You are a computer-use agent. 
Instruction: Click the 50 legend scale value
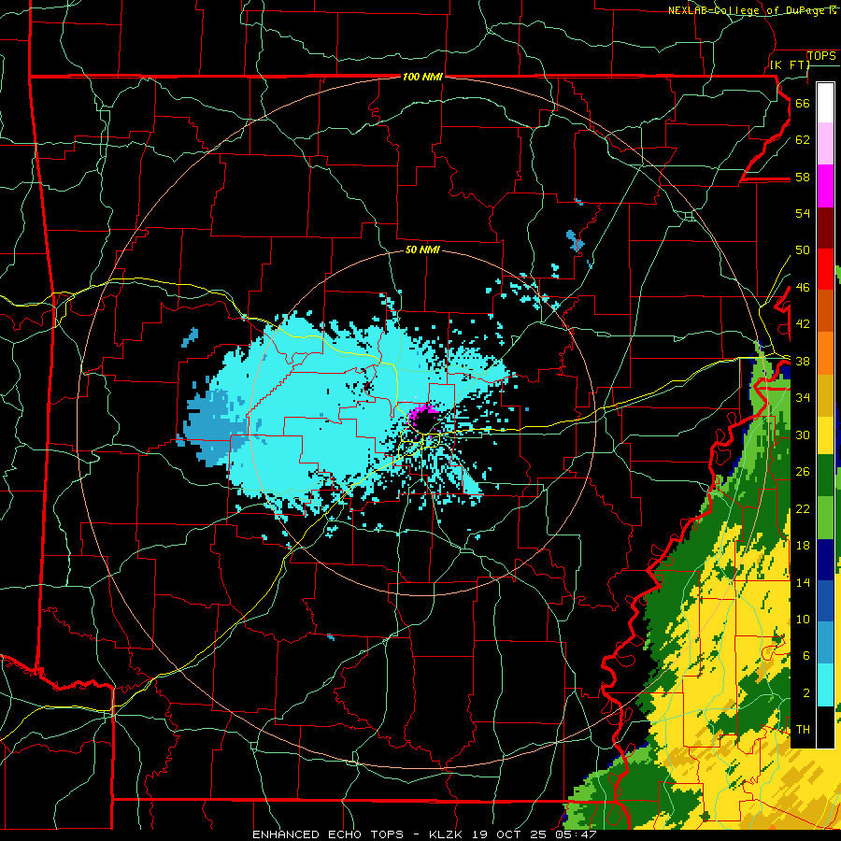tap(803, 249)
